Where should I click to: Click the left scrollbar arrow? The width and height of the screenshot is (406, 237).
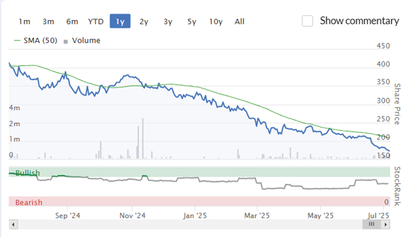[13, 224]
